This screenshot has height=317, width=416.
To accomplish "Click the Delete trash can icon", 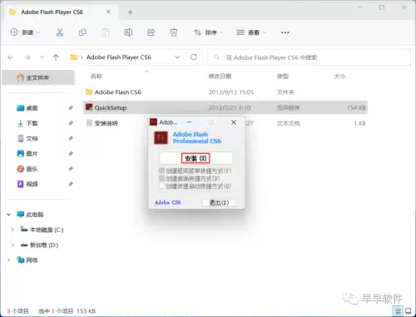I will click(x=174, y=32).
